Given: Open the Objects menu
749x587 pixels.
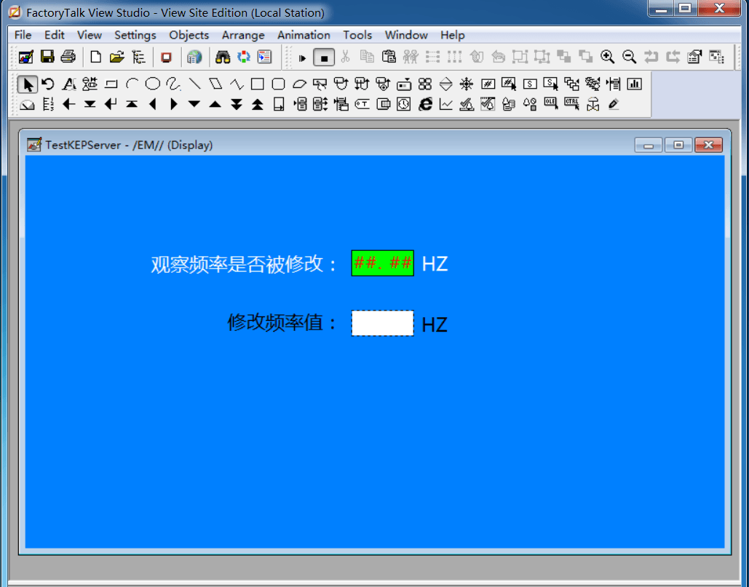Looking at the screenshot, I should coord(189,36).
